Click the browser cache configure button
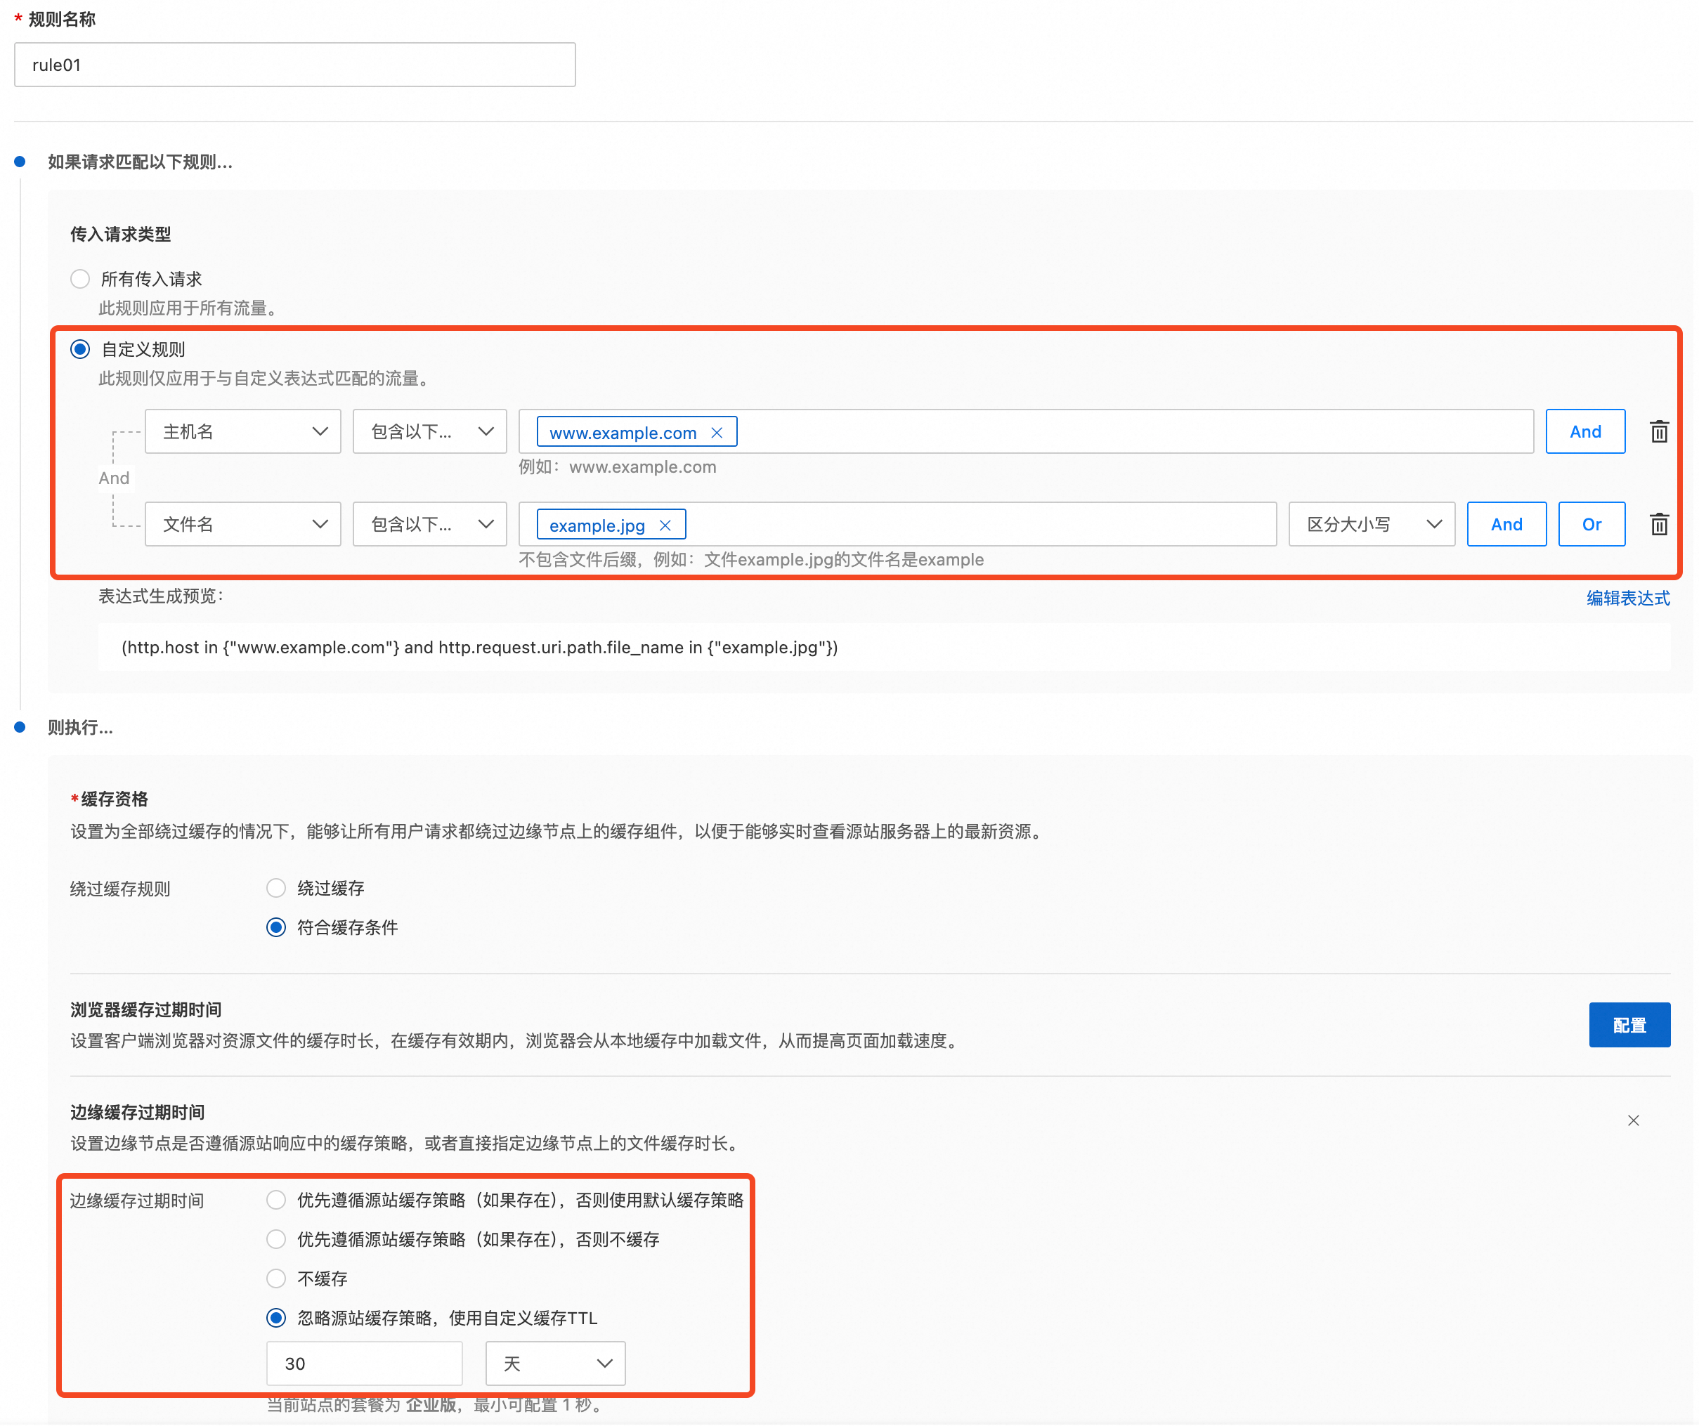Screen dimensions: 1699x1426 point(1629,1025)
